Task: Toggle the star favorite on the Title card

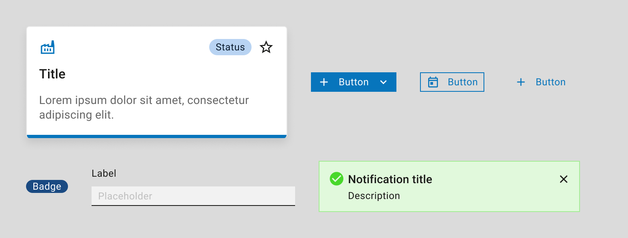Action: [x=266, y=47]
